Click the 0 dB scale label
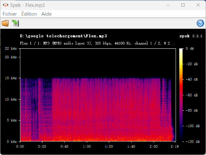Screen dimensions: 206x155 click(x=190, y=48)
